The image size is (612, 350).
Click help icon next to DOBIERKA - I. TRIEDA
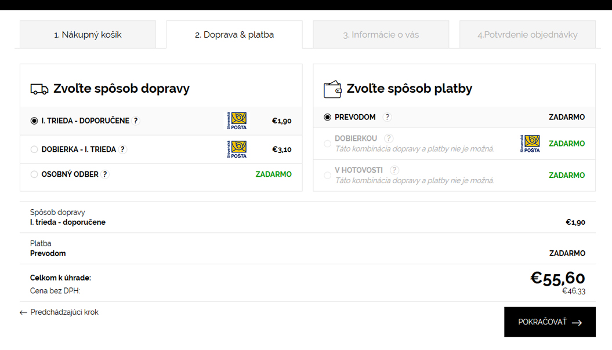tap(122, 150)
